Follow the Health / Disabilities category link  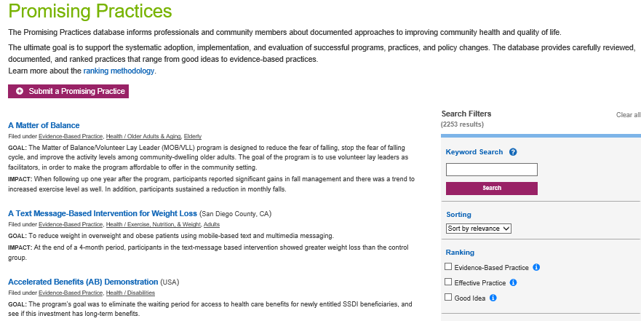pyautogui.click(x=130, y=293)
